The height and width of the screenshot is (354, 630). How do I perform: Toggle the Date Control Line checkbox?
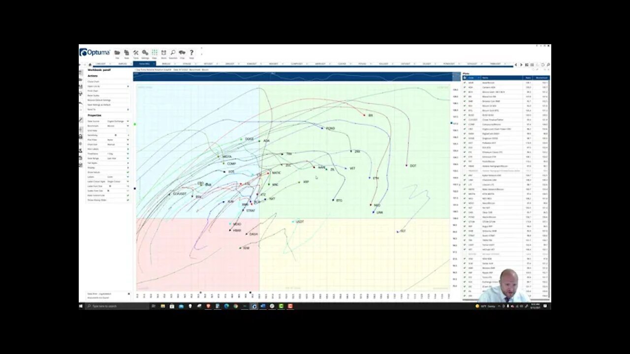(128, 195)
